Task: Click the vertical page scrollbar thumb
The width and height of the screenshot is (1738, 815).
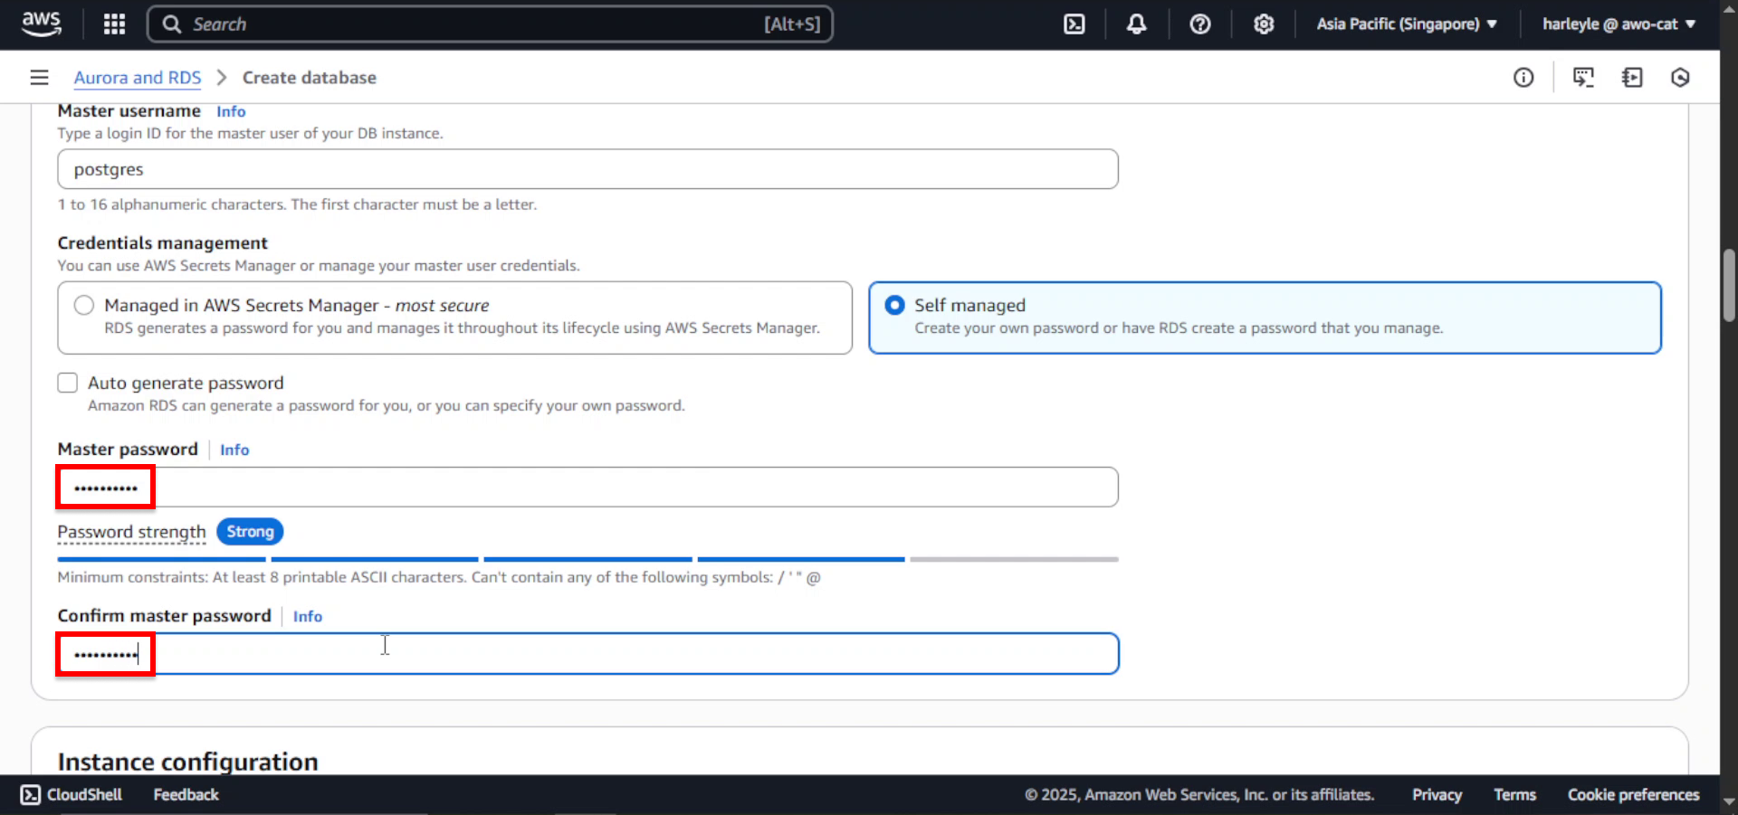Action: (1729, 285)
